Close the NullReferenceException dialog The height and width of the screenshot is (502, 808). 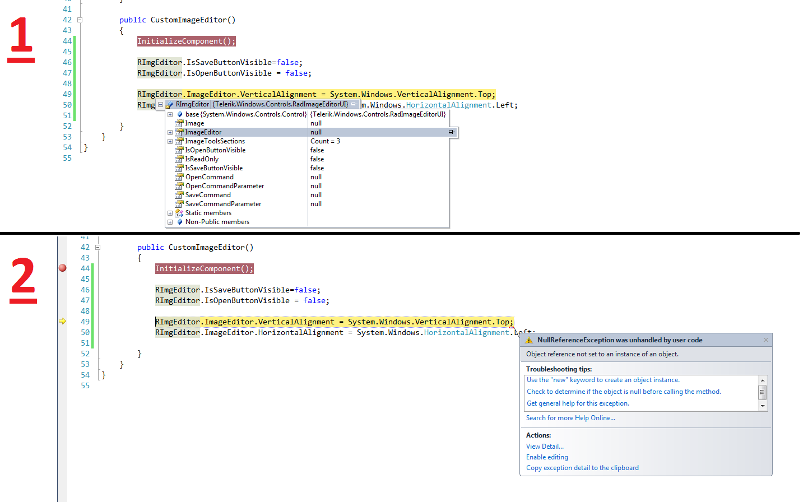[766, 340]
